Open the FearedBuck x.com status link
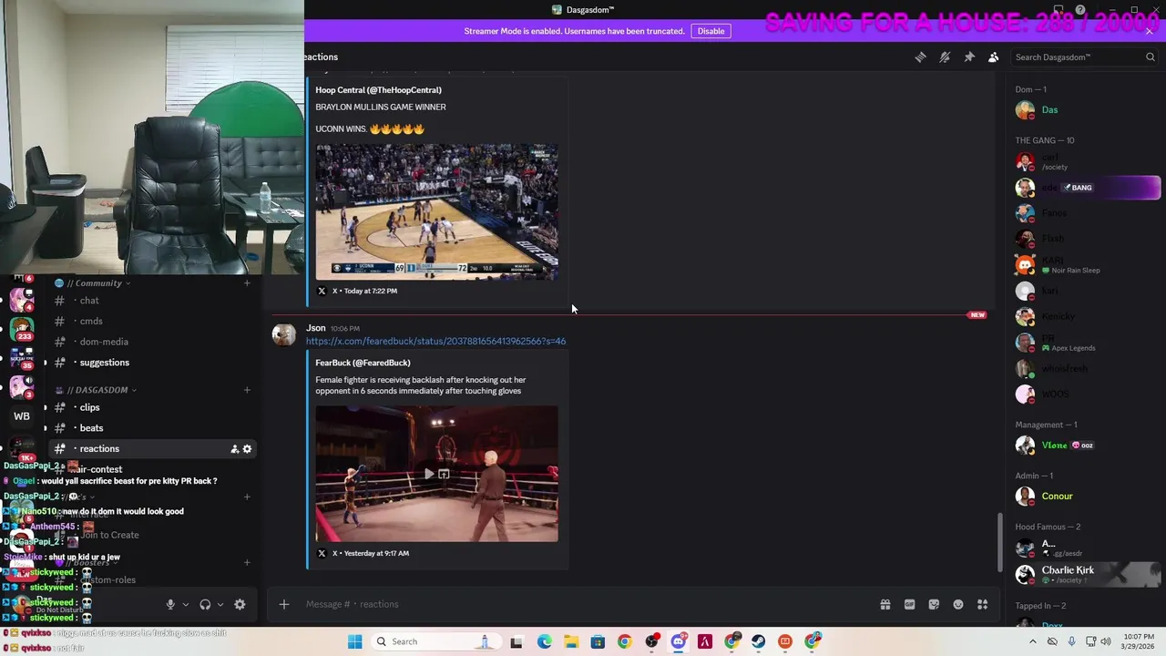The image size is (1166, 656). [x=435, y=341]
